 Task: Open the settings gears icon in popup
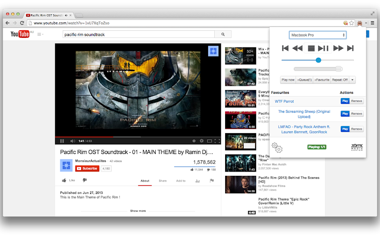coord(277,147)
